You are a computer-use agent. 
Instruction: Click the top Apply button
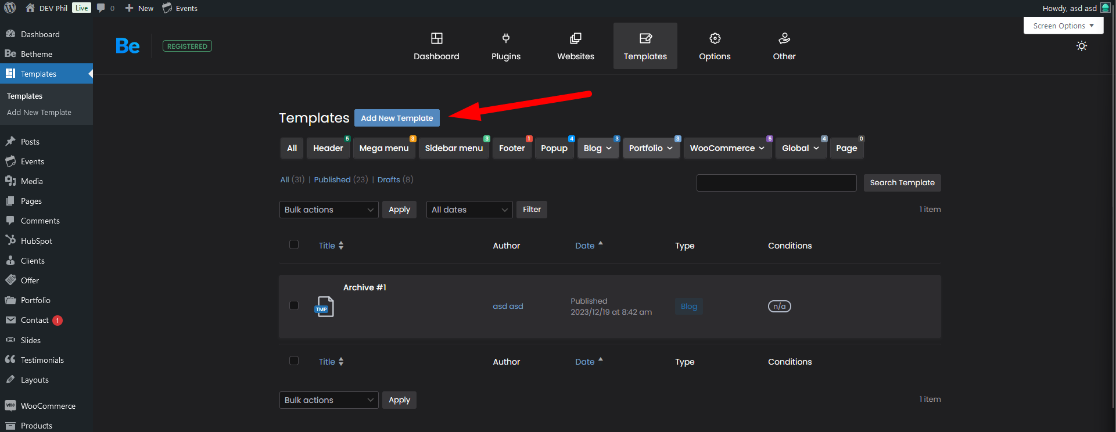[399, 210]
